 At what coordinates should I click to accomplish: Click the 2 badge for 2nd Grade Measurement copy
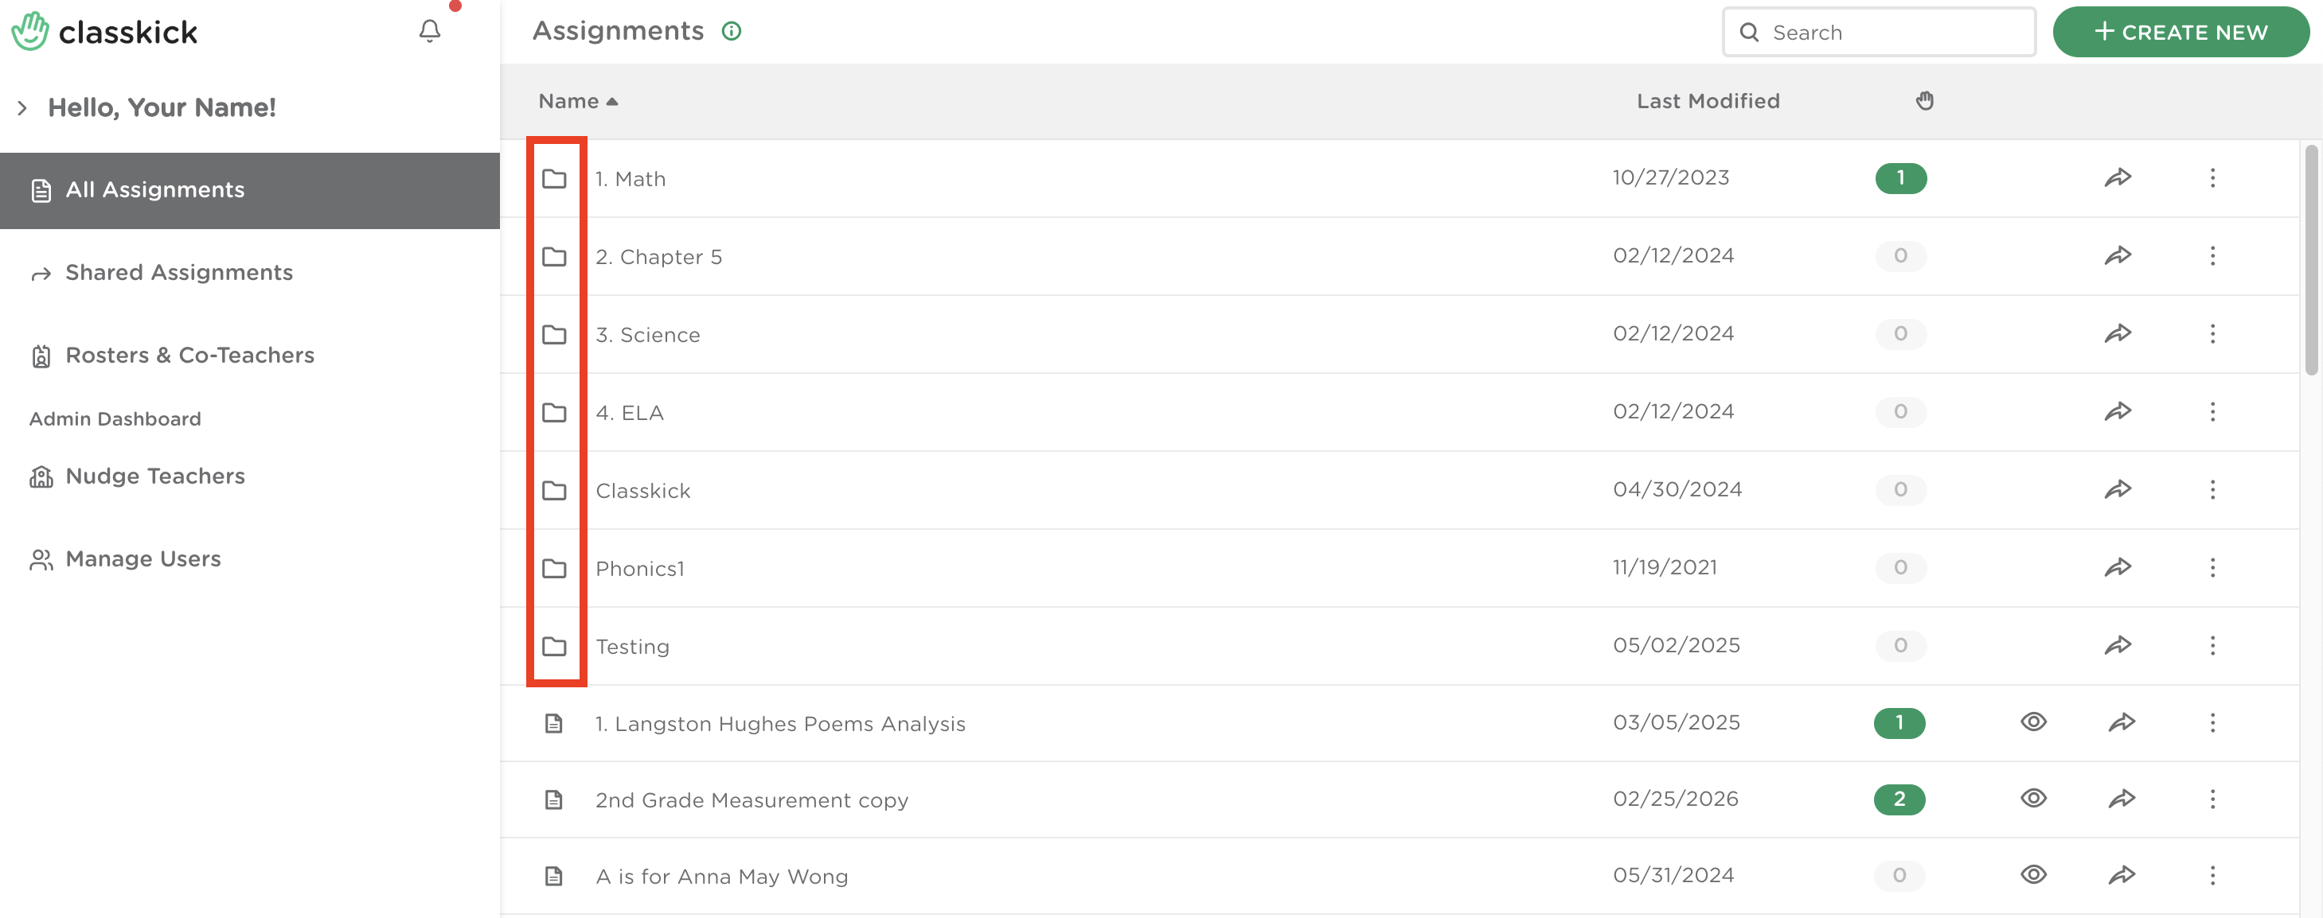click(x=1899, y=799)
